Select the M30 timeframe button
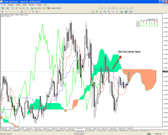Screen dimensions: 168x135 click(113, 8)
